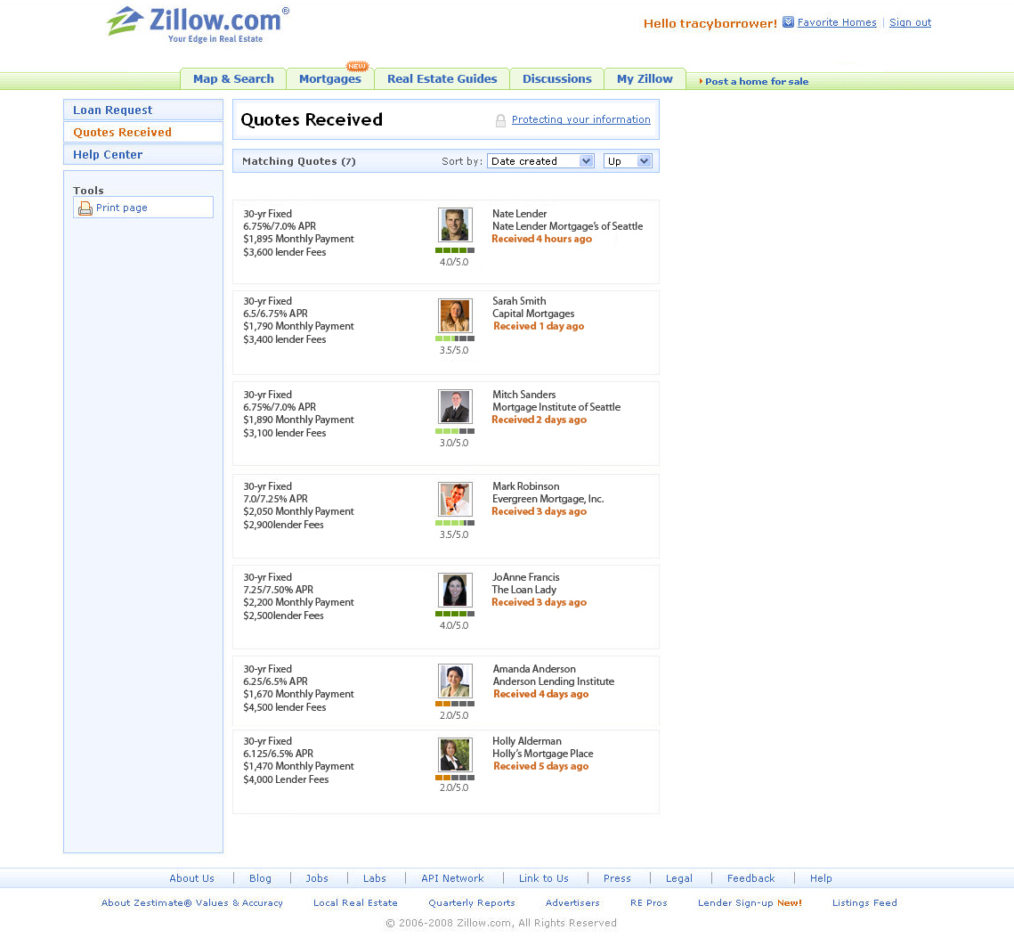Click the Favorite Homes link

click(837, 22)
